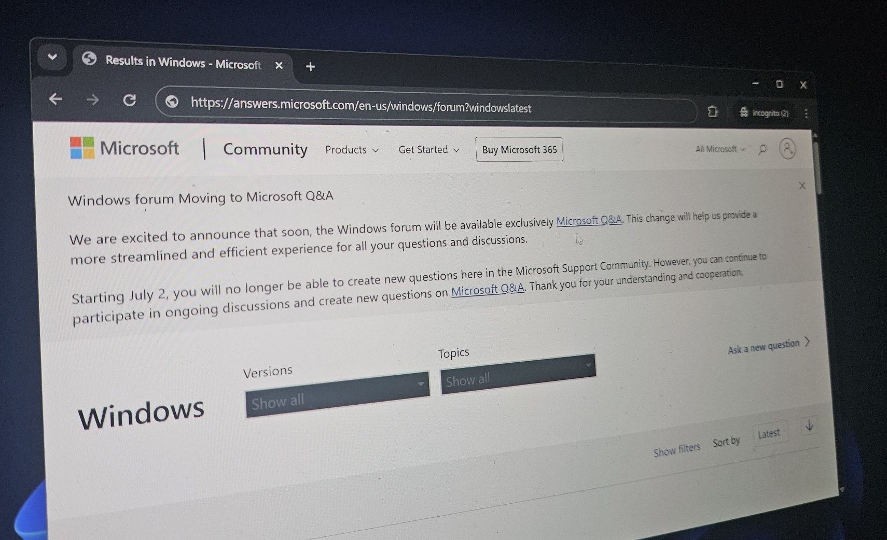Expand the All Microsoft menu
Image resolution: width=887 pixels, height=540 pixels.
[x=720, y=149]
